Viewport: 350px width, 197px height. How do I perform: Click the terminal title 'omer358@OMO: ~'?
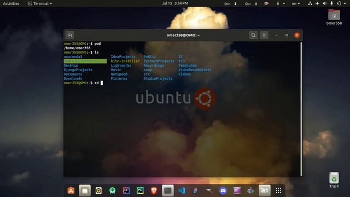[x=183, y=35]
